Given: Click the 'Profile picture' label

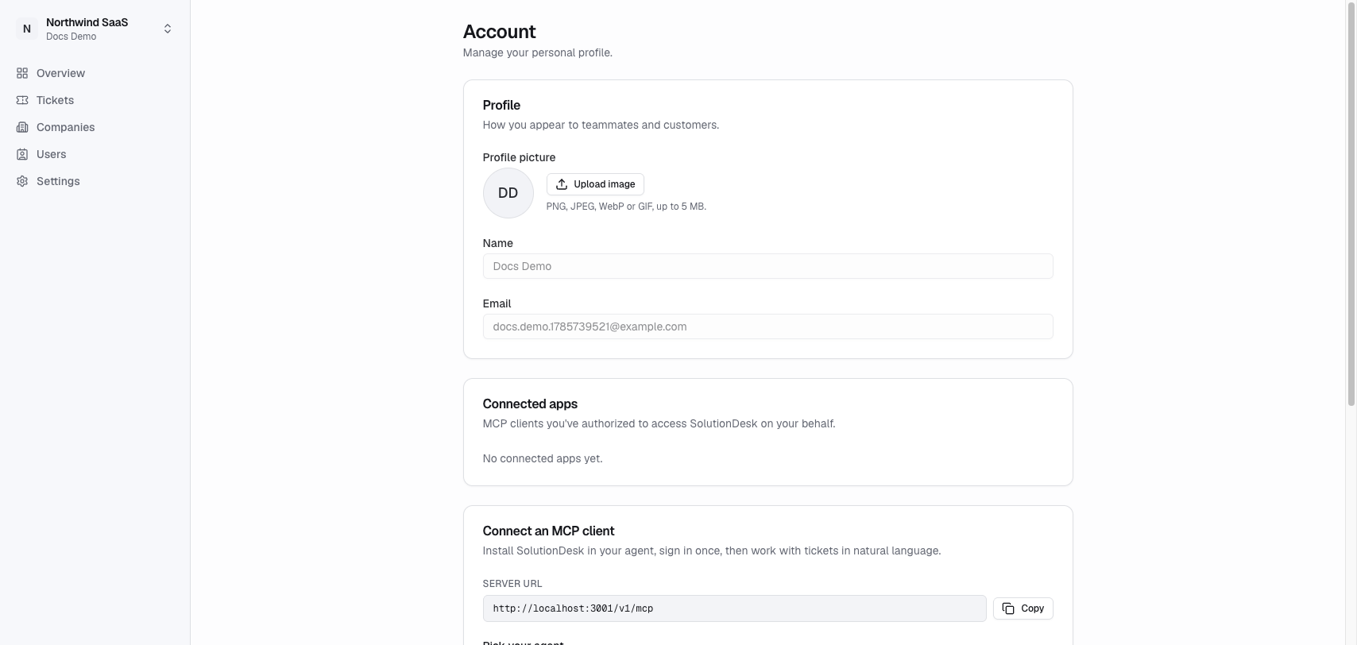Looking at the screenshot, I should 519,157.
